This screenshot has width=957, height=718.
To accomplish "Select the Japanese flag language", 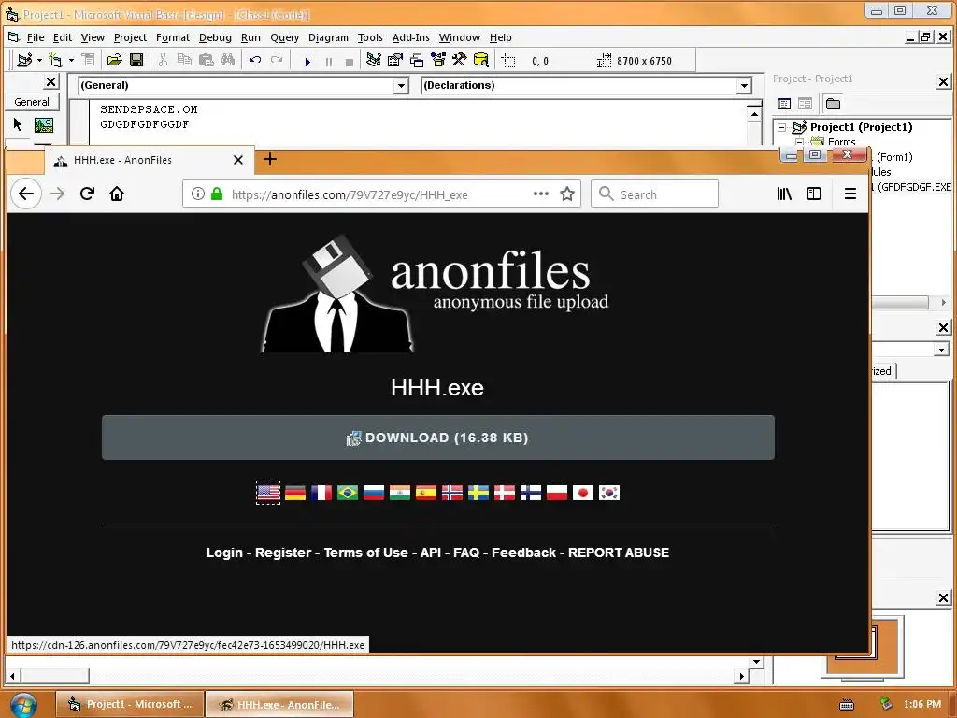I will click(583, 493).
